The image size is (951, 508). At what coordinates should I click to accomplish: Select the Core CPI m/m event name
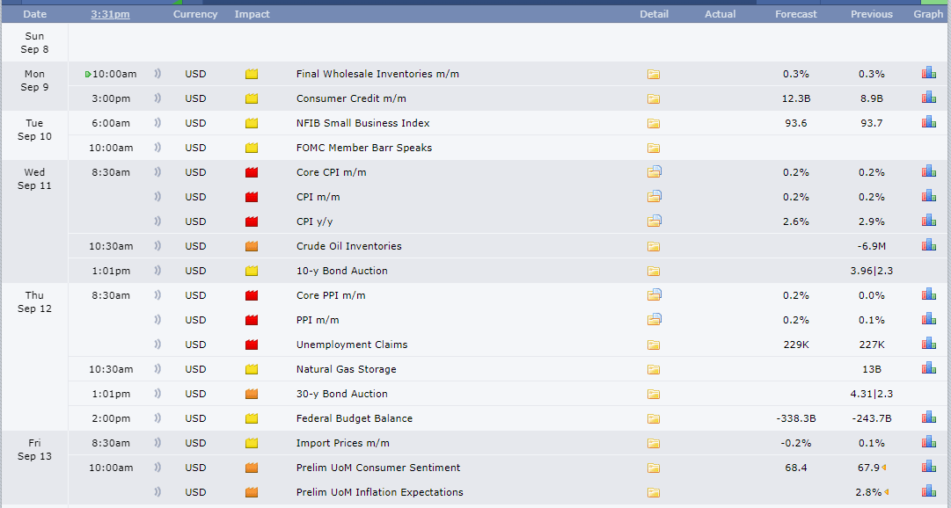pos(331,172)
